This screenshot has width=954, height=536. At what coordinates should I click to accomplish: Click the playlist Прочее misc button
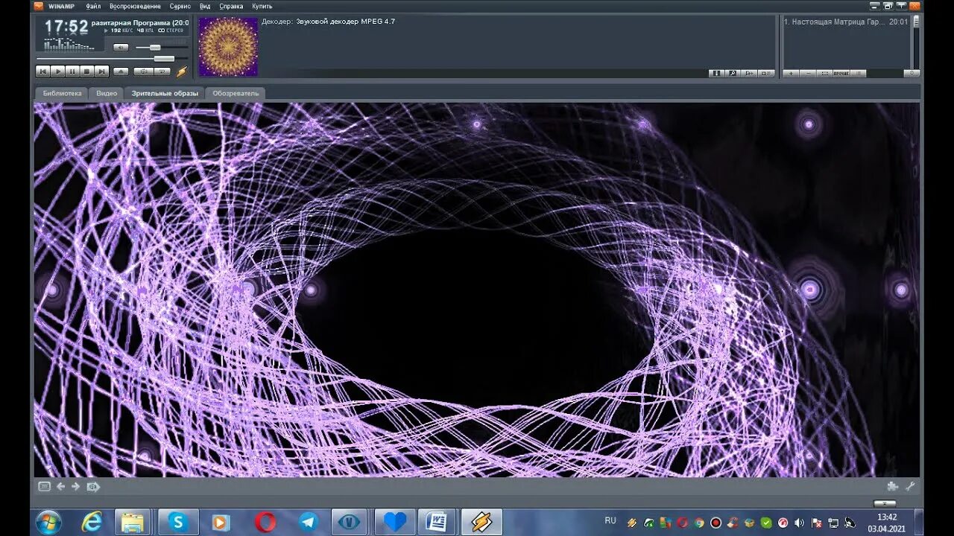click(841, 73)
